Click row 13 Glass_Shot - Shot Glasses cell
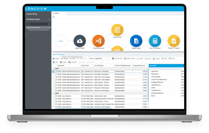The width and height of the screenshot is (209, 133). tap(104, 91)
